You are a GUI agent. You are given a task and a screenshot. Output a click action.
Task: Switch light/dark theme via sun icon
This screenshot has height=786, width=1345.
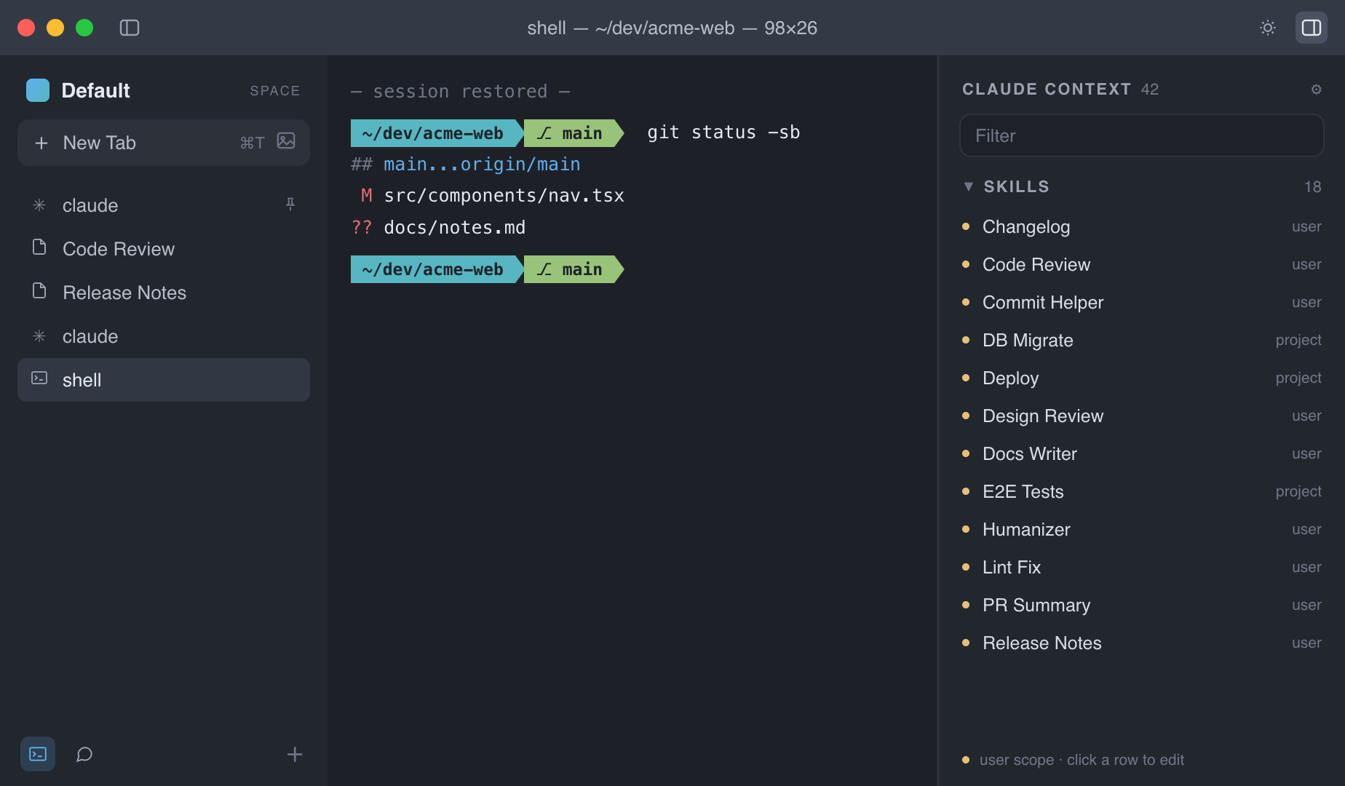tap(1268, 28)
